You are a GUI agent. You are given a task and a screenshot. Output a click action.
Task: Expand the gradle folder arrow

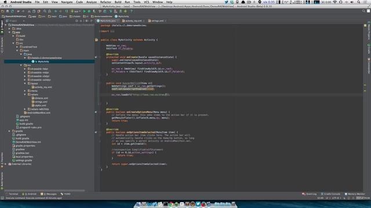(10, 131)
